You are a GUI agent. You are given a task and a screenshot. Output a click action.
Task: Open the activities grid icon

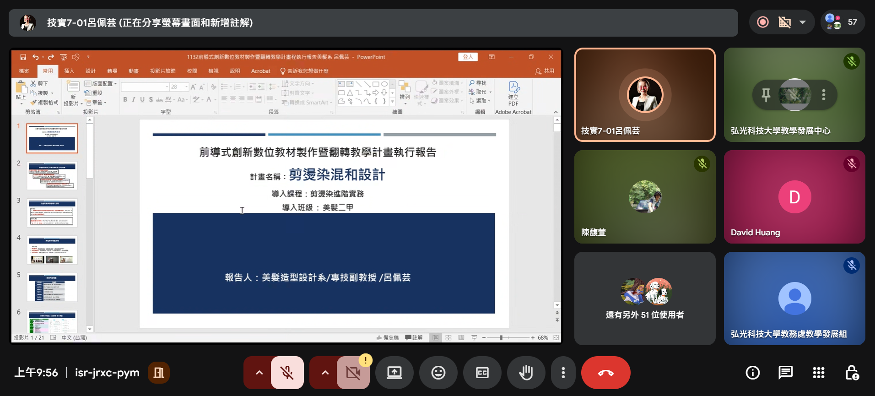click(818, 373)
